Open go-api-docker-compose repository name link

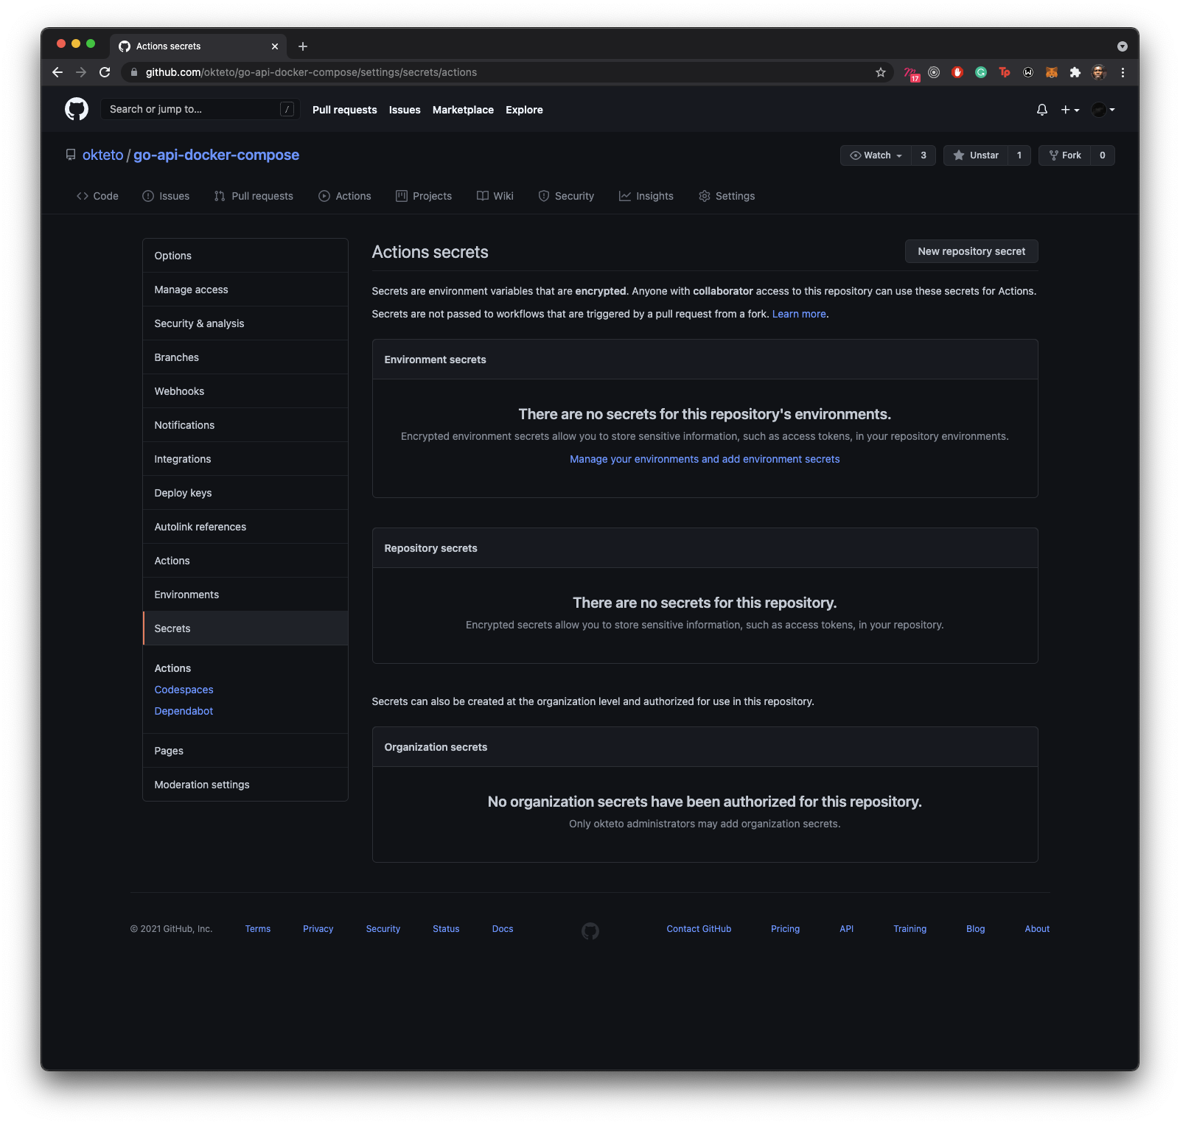[216, 155]
